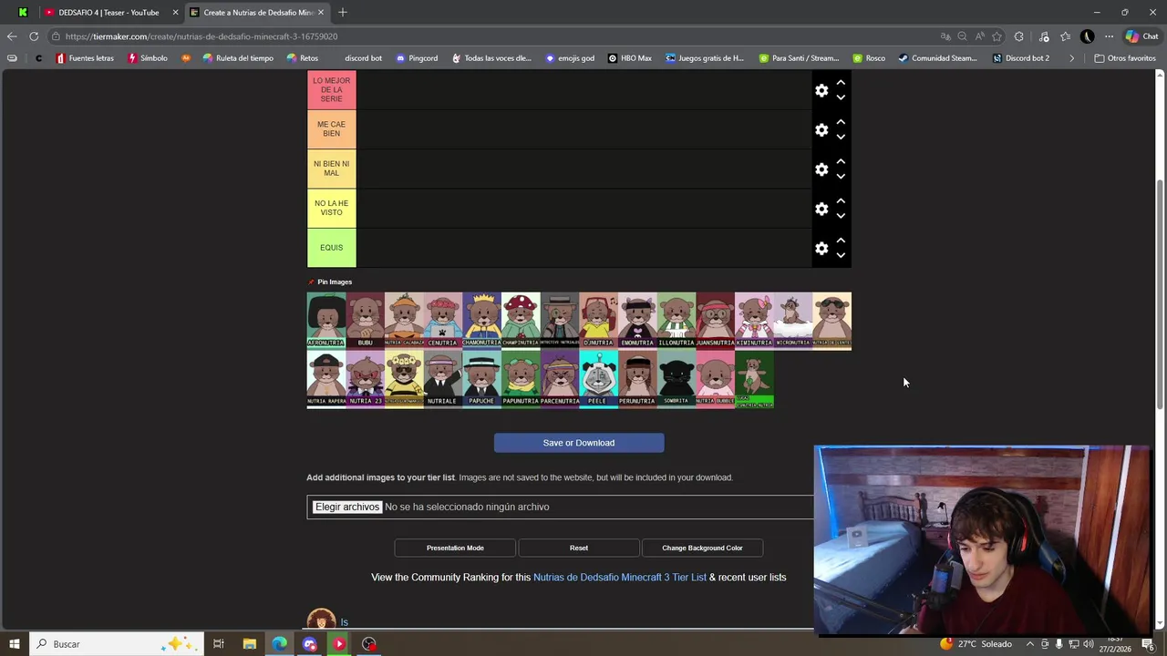Select the SOMBRITA black cat image
The width and height of the screenshot is (1167, 656).
(x=676, y=379)
